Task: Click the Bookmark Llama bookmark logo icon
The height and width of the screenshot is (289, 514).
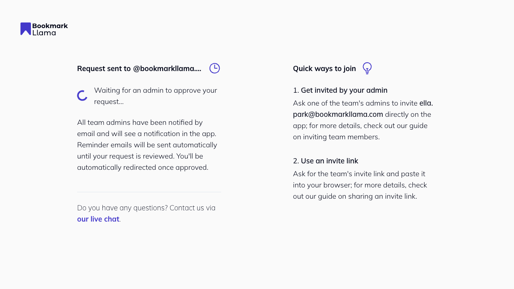Action: (x=26, y=28)
